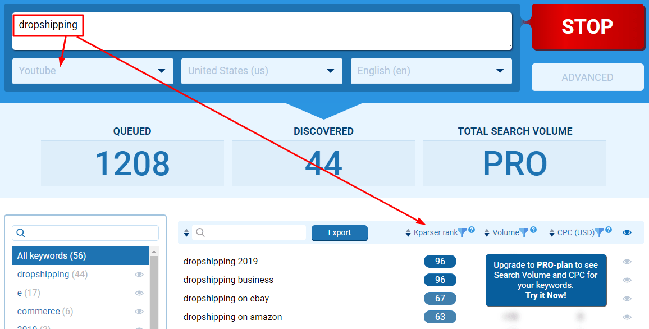Click the sort arrows left of the table search

tap(186, 232)
